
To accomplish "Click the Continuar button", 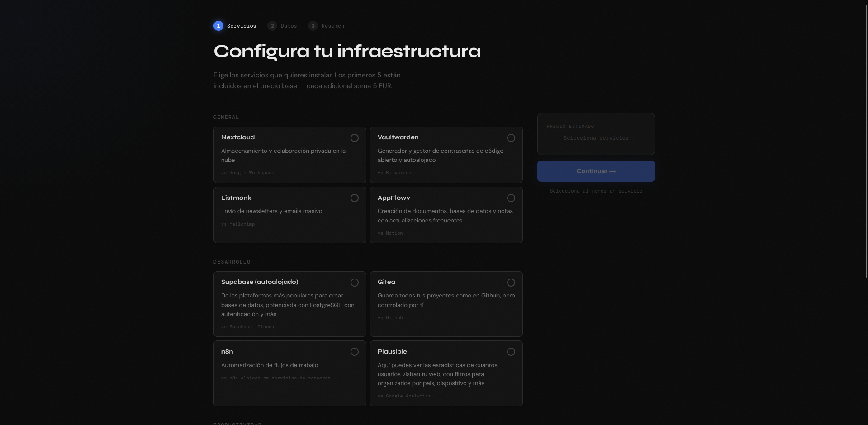I will pyautogui.click(x=596, y=171).
